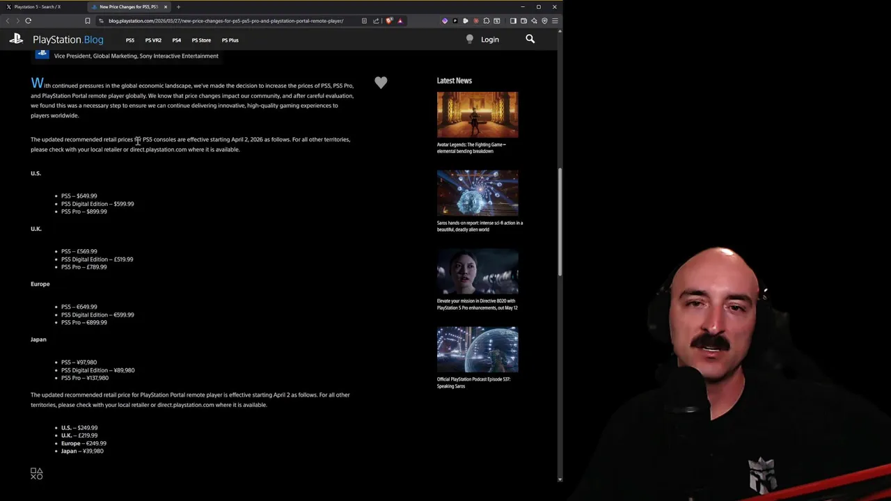Toggle the browser sidebar panel
The image size is (891, 501).
coord(513,21)
